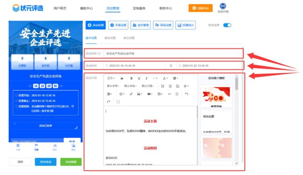The width and height of the screenshot is (303, 175).
Task: Toggle the 预览效果 preview switch
Action: pos(227,25)
